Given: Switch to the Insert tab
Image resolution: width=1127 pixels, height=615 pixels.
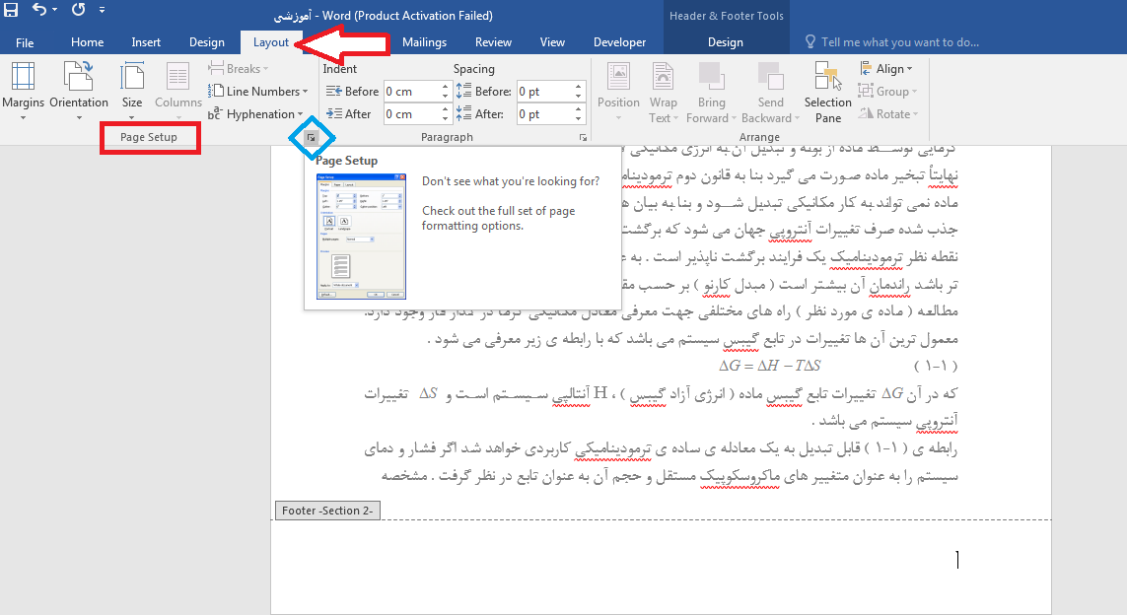Looking at the screenshot, I should 146,42.
